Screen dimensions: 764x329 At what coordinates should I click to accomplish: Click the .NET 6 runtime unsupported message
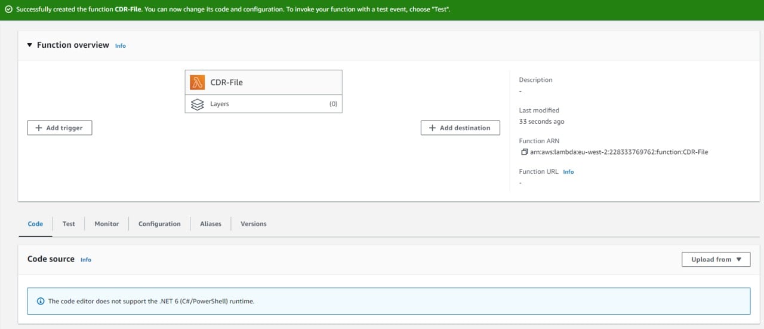151,302
